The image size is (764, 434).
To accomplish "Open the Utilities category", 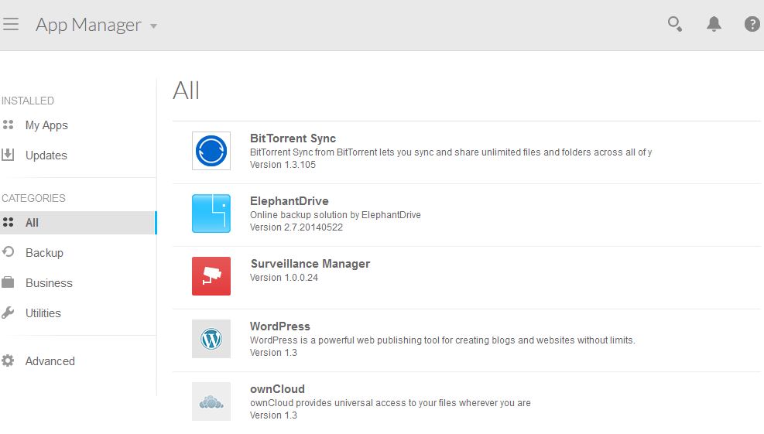I will [x=43, y=313].
